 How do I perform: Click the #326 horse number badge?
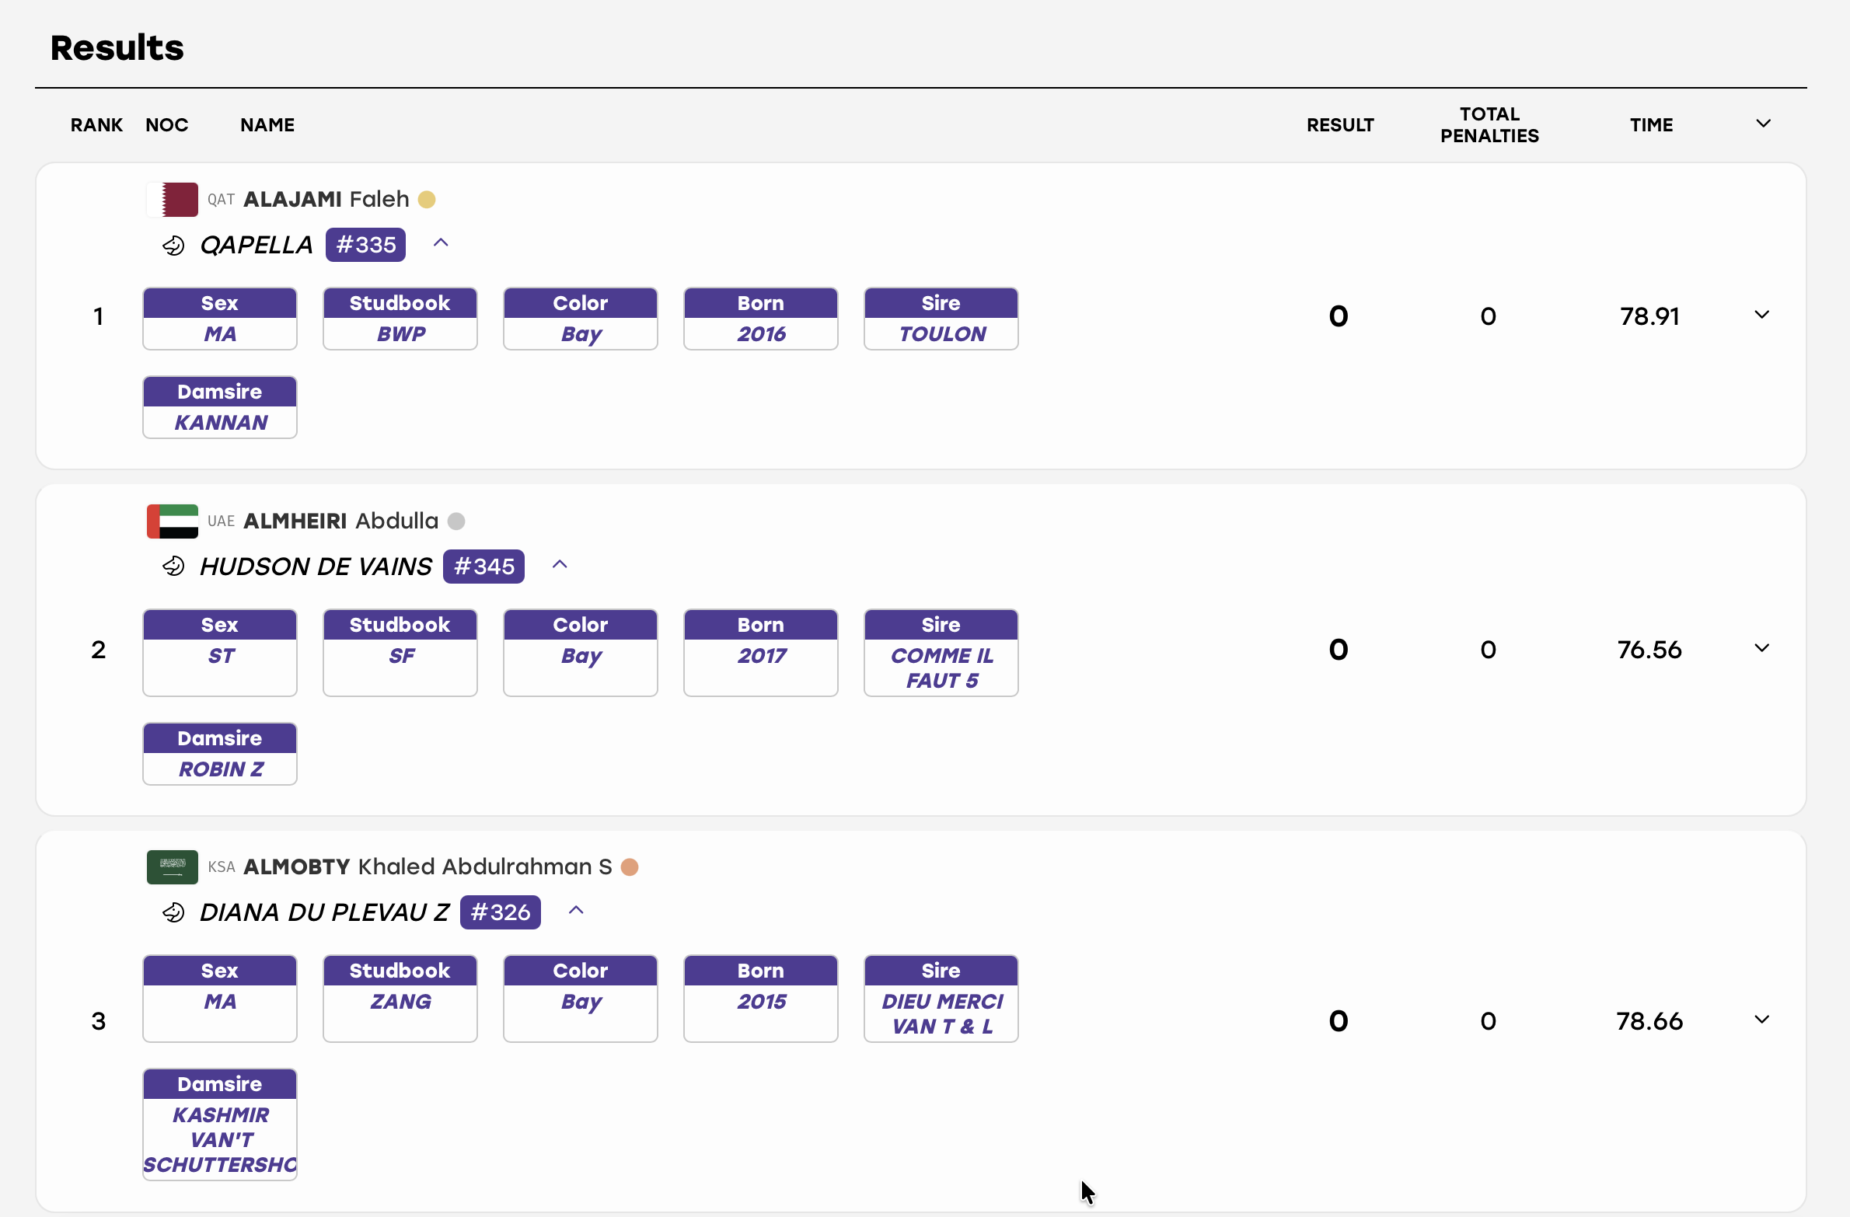[500, 912]
